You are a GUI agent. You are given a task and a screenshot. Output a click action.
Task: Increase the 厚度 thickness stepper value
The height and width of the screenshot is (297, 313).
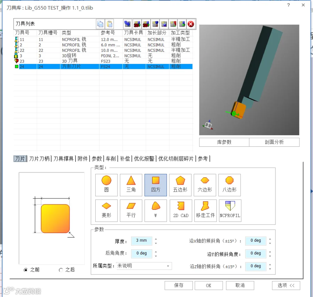pos(156,239)
